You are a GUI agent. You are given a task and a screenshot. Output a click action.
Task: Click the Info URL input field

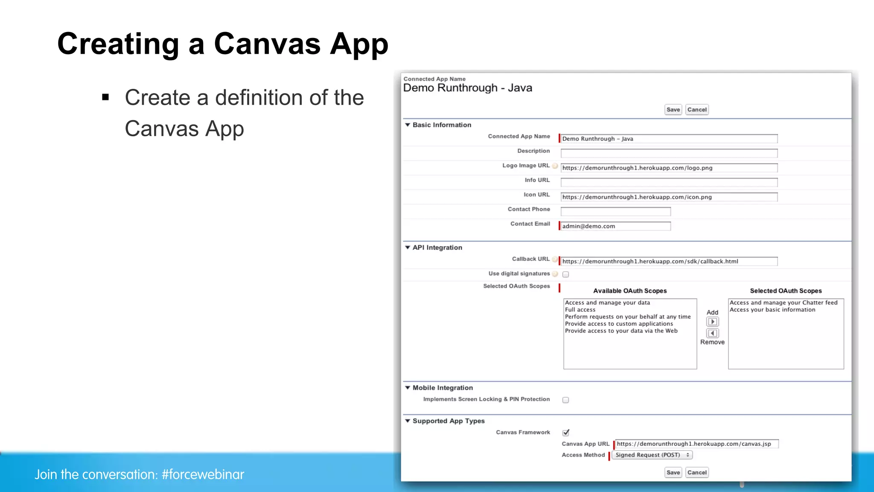pyautogui.click(x=669, y=182)
